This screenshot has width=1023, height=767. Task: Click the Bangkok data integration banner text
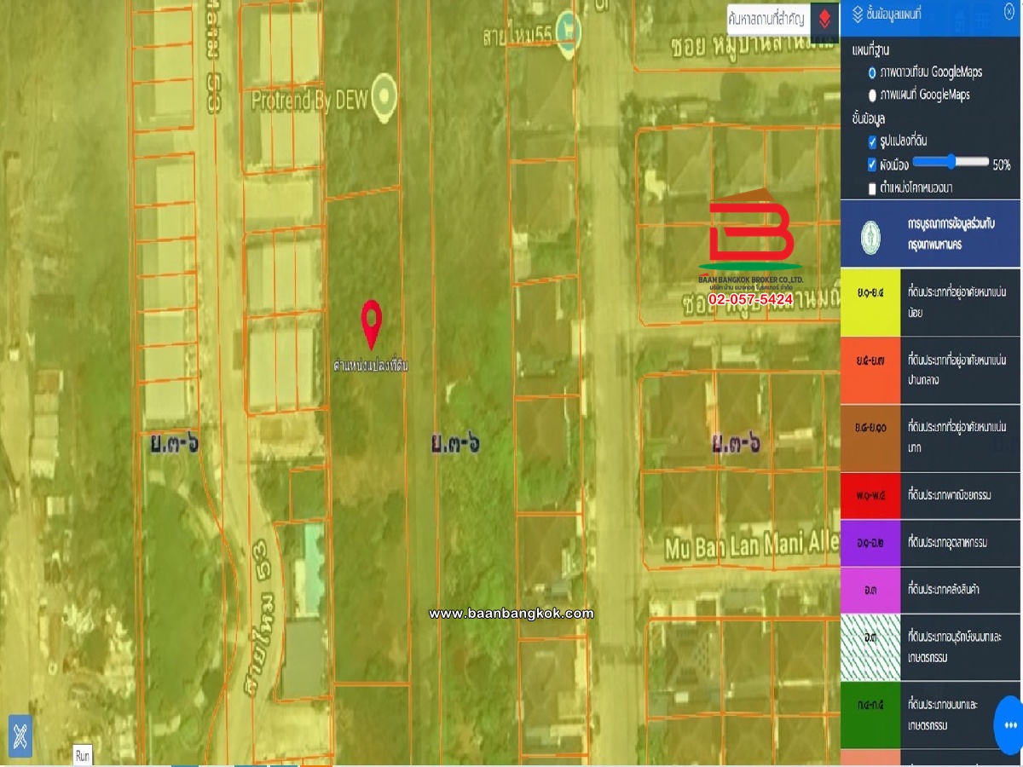(x=952, y=233)
